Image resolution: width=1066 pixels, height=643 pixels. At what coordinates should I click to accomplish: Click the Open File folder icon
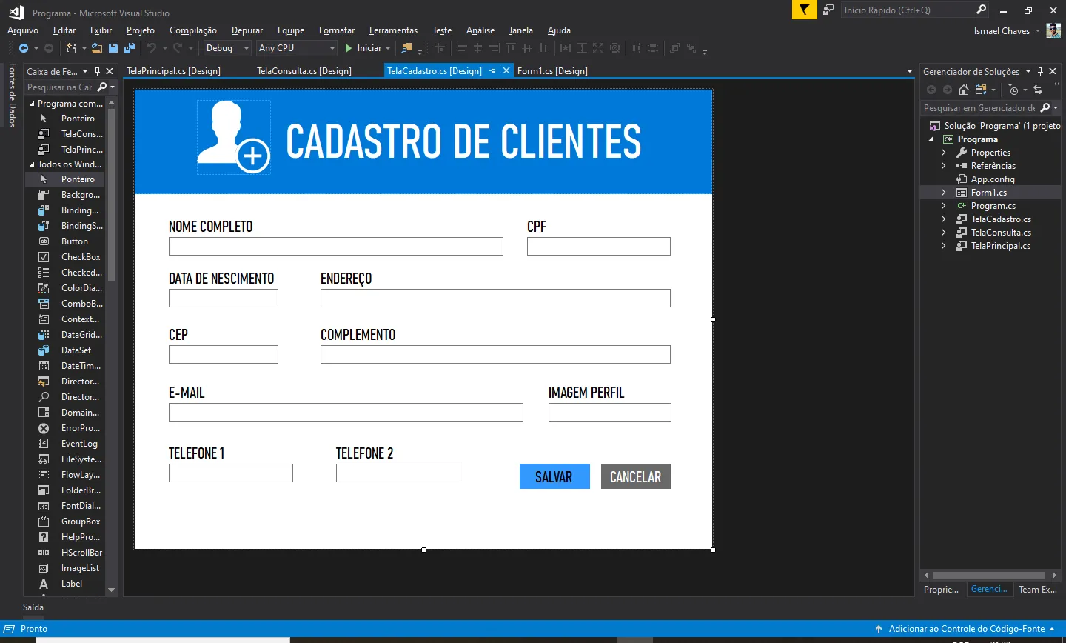[x=99, y=48]
